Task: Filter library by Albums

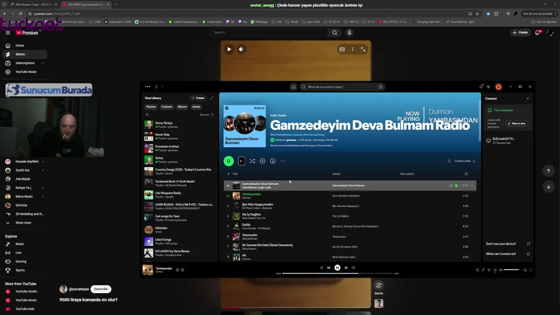Action: coord(182,107)
